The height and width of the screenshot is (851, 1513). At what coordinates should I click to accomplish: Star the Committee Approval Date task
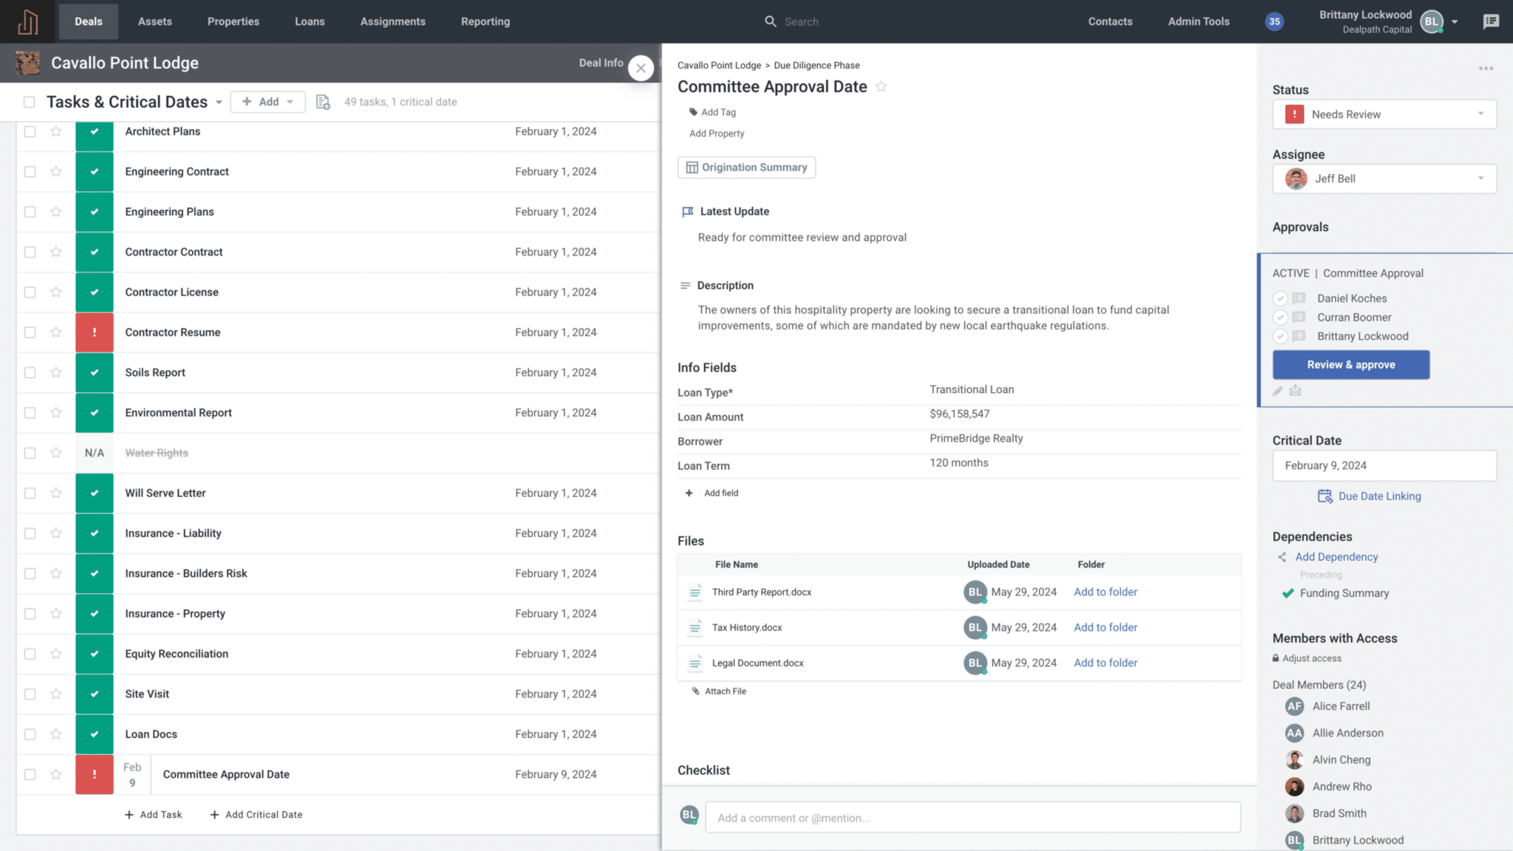[55, 774]
